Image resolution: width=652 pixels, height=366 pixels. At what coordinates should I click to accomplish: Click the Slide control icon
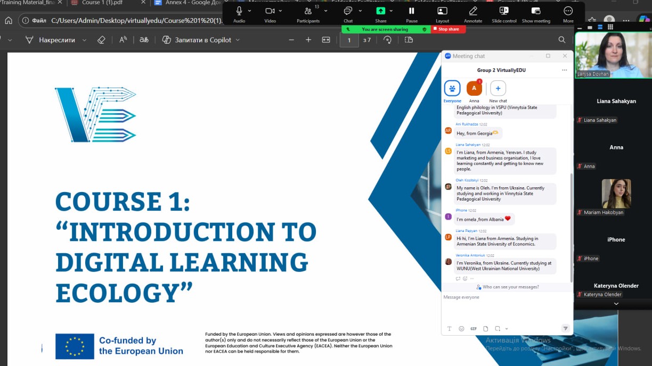pyautogui.click(x=504, y=11)
